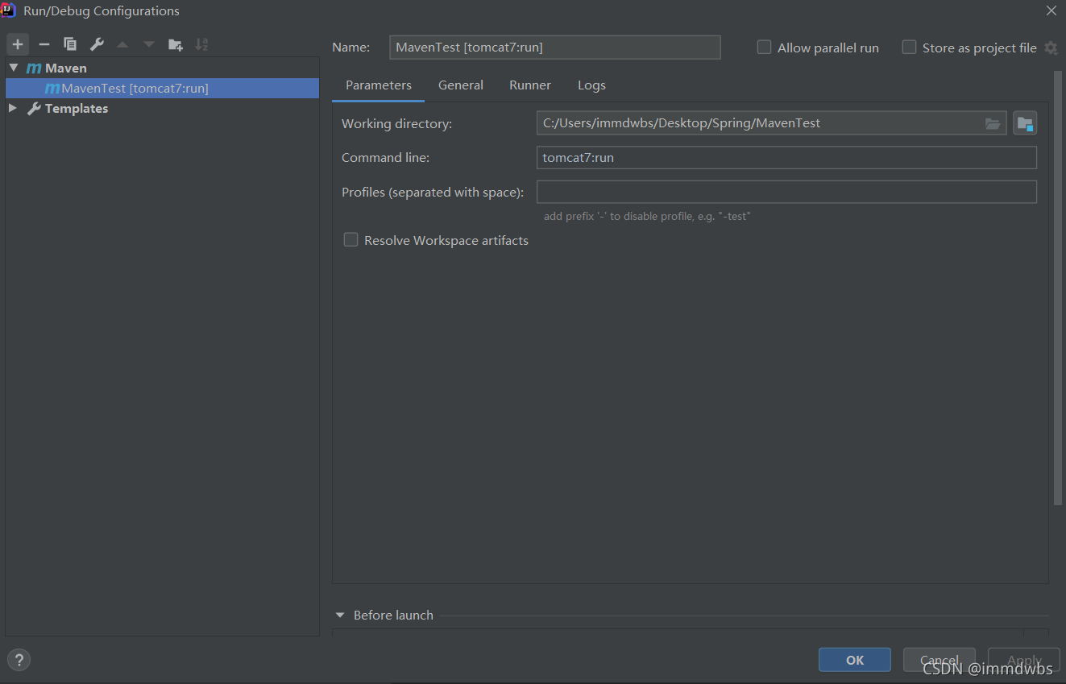The height and width of the screenshot is (684, 1066).
Task: Open Store as project file gear settings
Action: pyautogui.click(x=1051, y=48)
